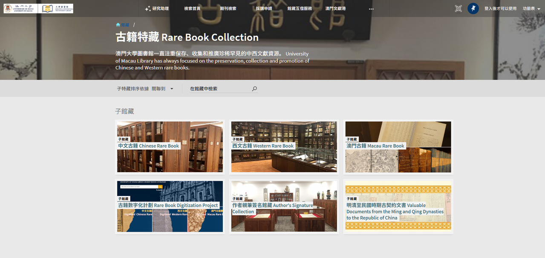Open 期刊檢索 journal search
545x258 pixels.
pyautogui.click(x=228, y=9)
